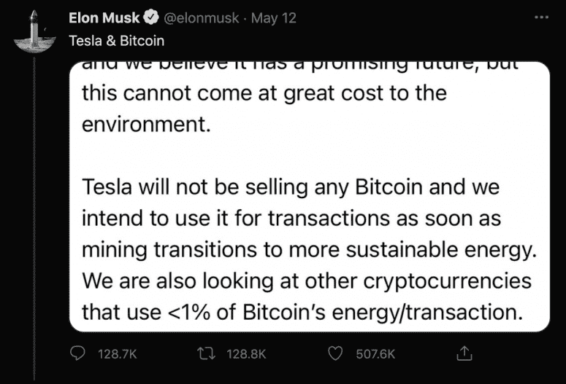The width and height of the screenshot is (566, 384).
Task: Reply using the speech bubble icon
Action: [78, 353]
